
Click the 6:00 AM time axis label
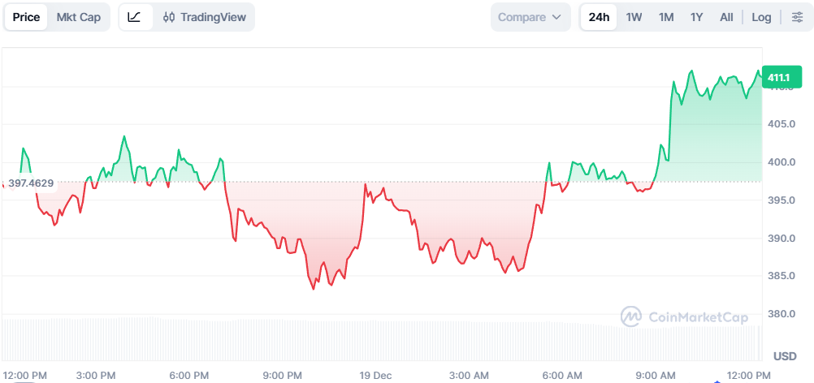(562, 375)
